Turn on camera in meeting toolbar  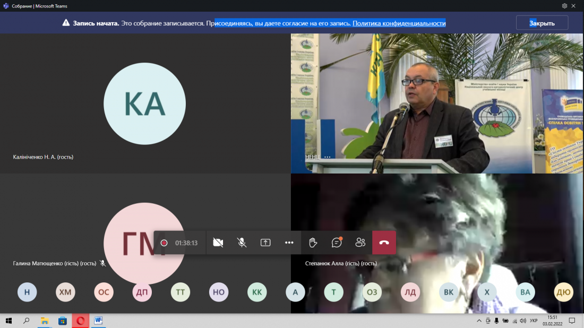(218, 243)
